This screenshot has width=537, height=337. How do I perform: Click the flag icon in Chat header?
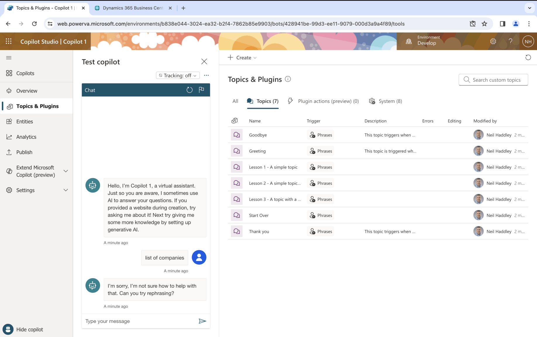(202, 90)
